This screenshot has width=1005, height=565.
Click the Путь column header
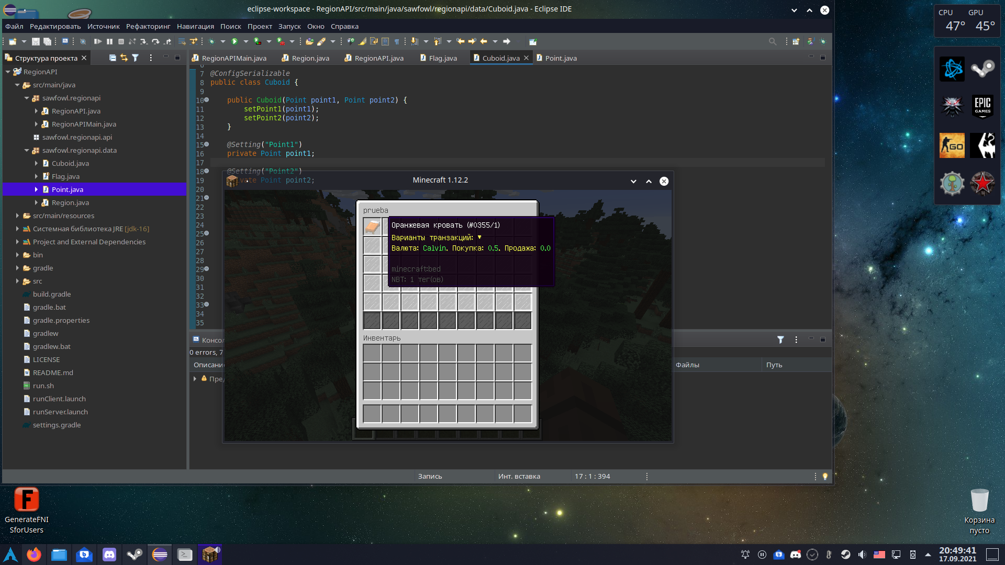click(774, 365)
